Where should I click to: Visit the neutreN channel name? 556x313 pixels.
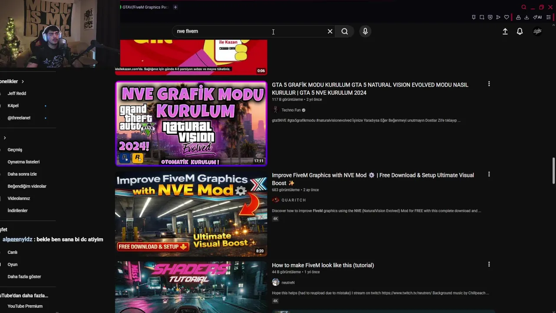pos(288,283)
